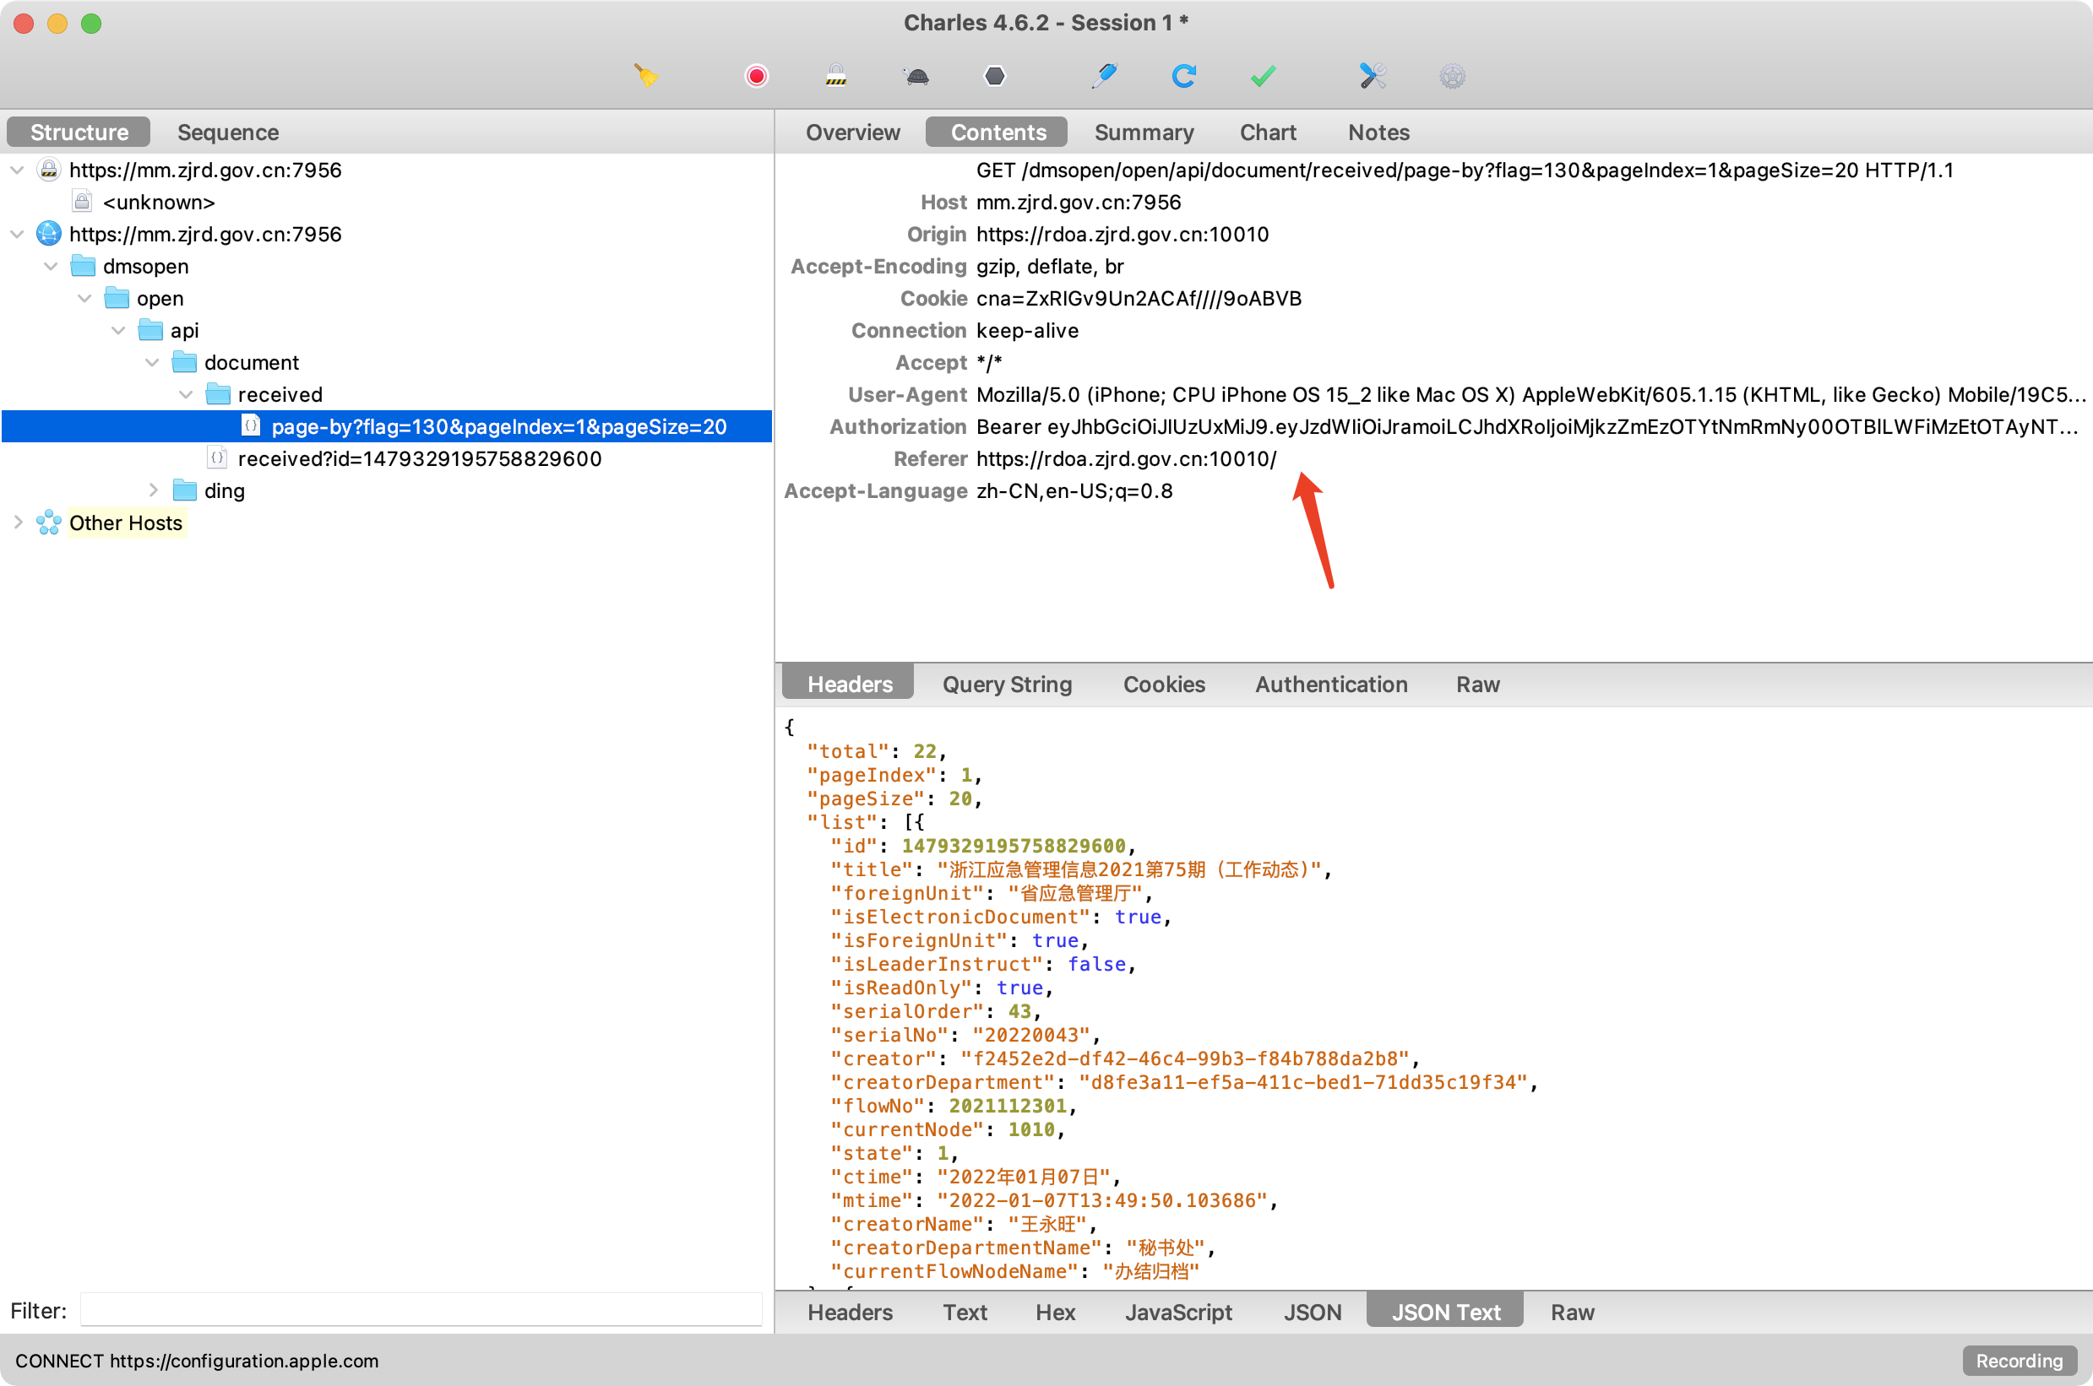Expand the Other Hosts group

[x=18, y=522]
